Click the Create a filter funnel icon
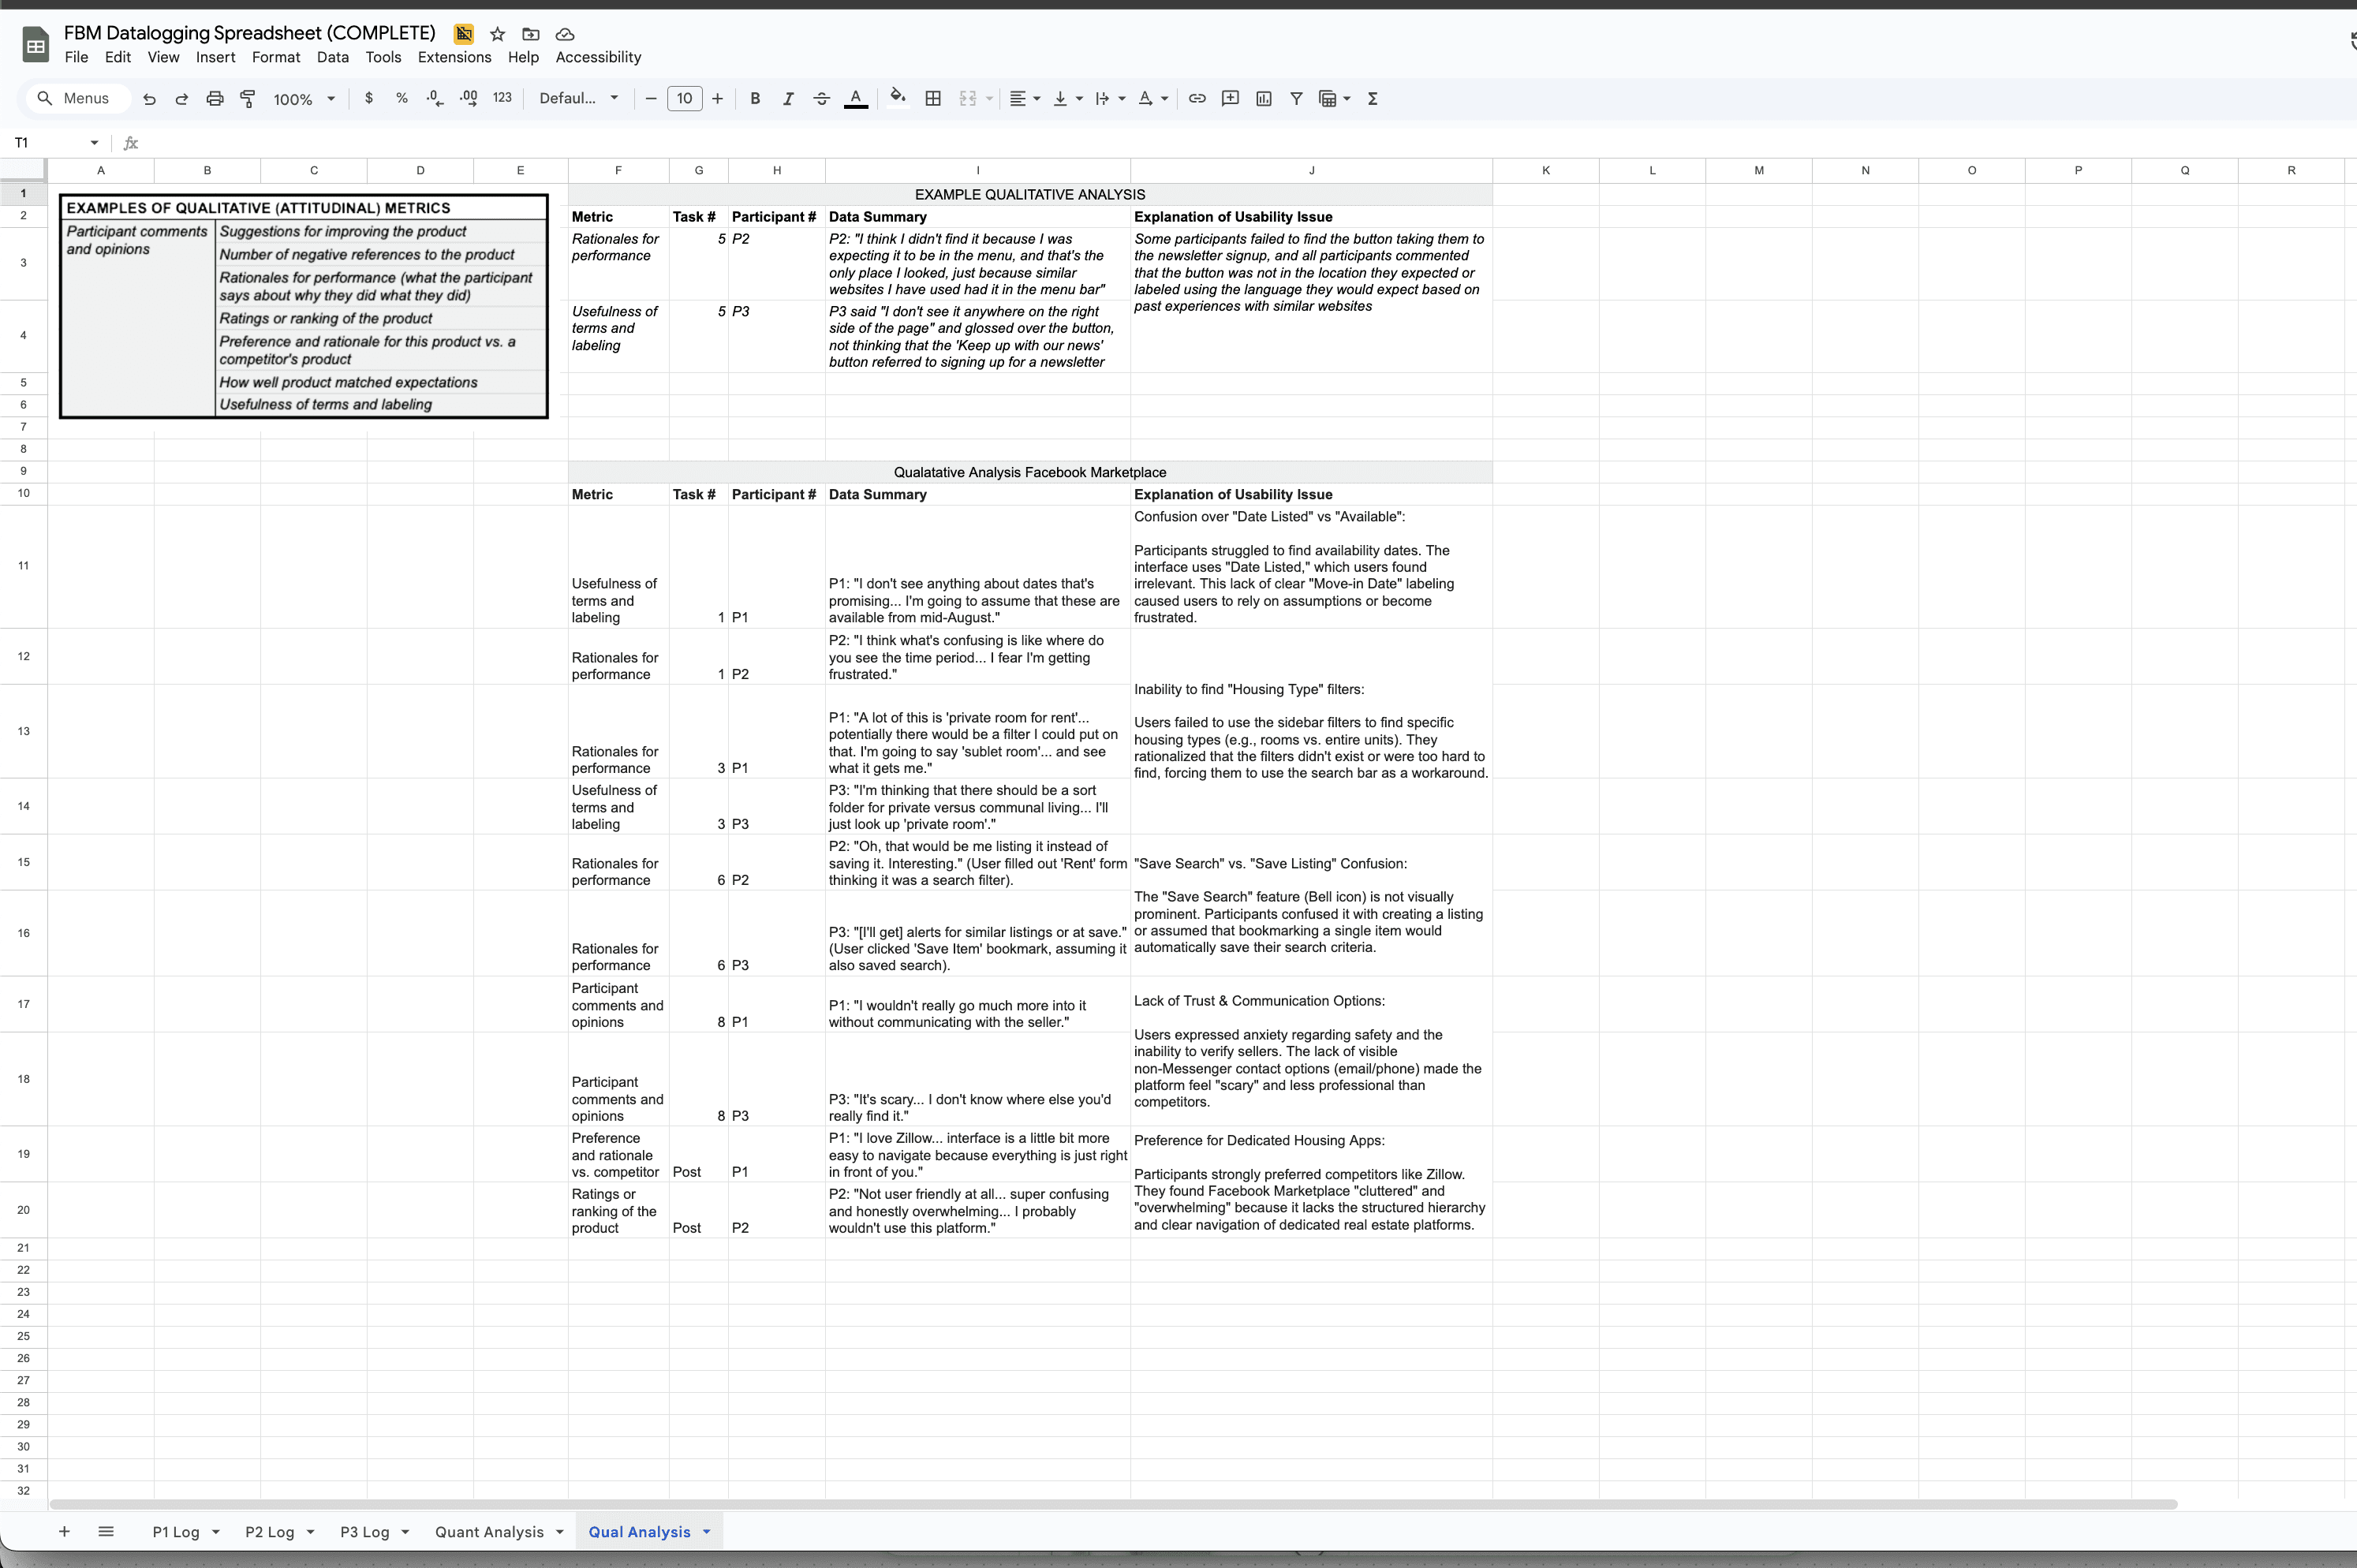 pyautogui.click(x=1296, y=99)
